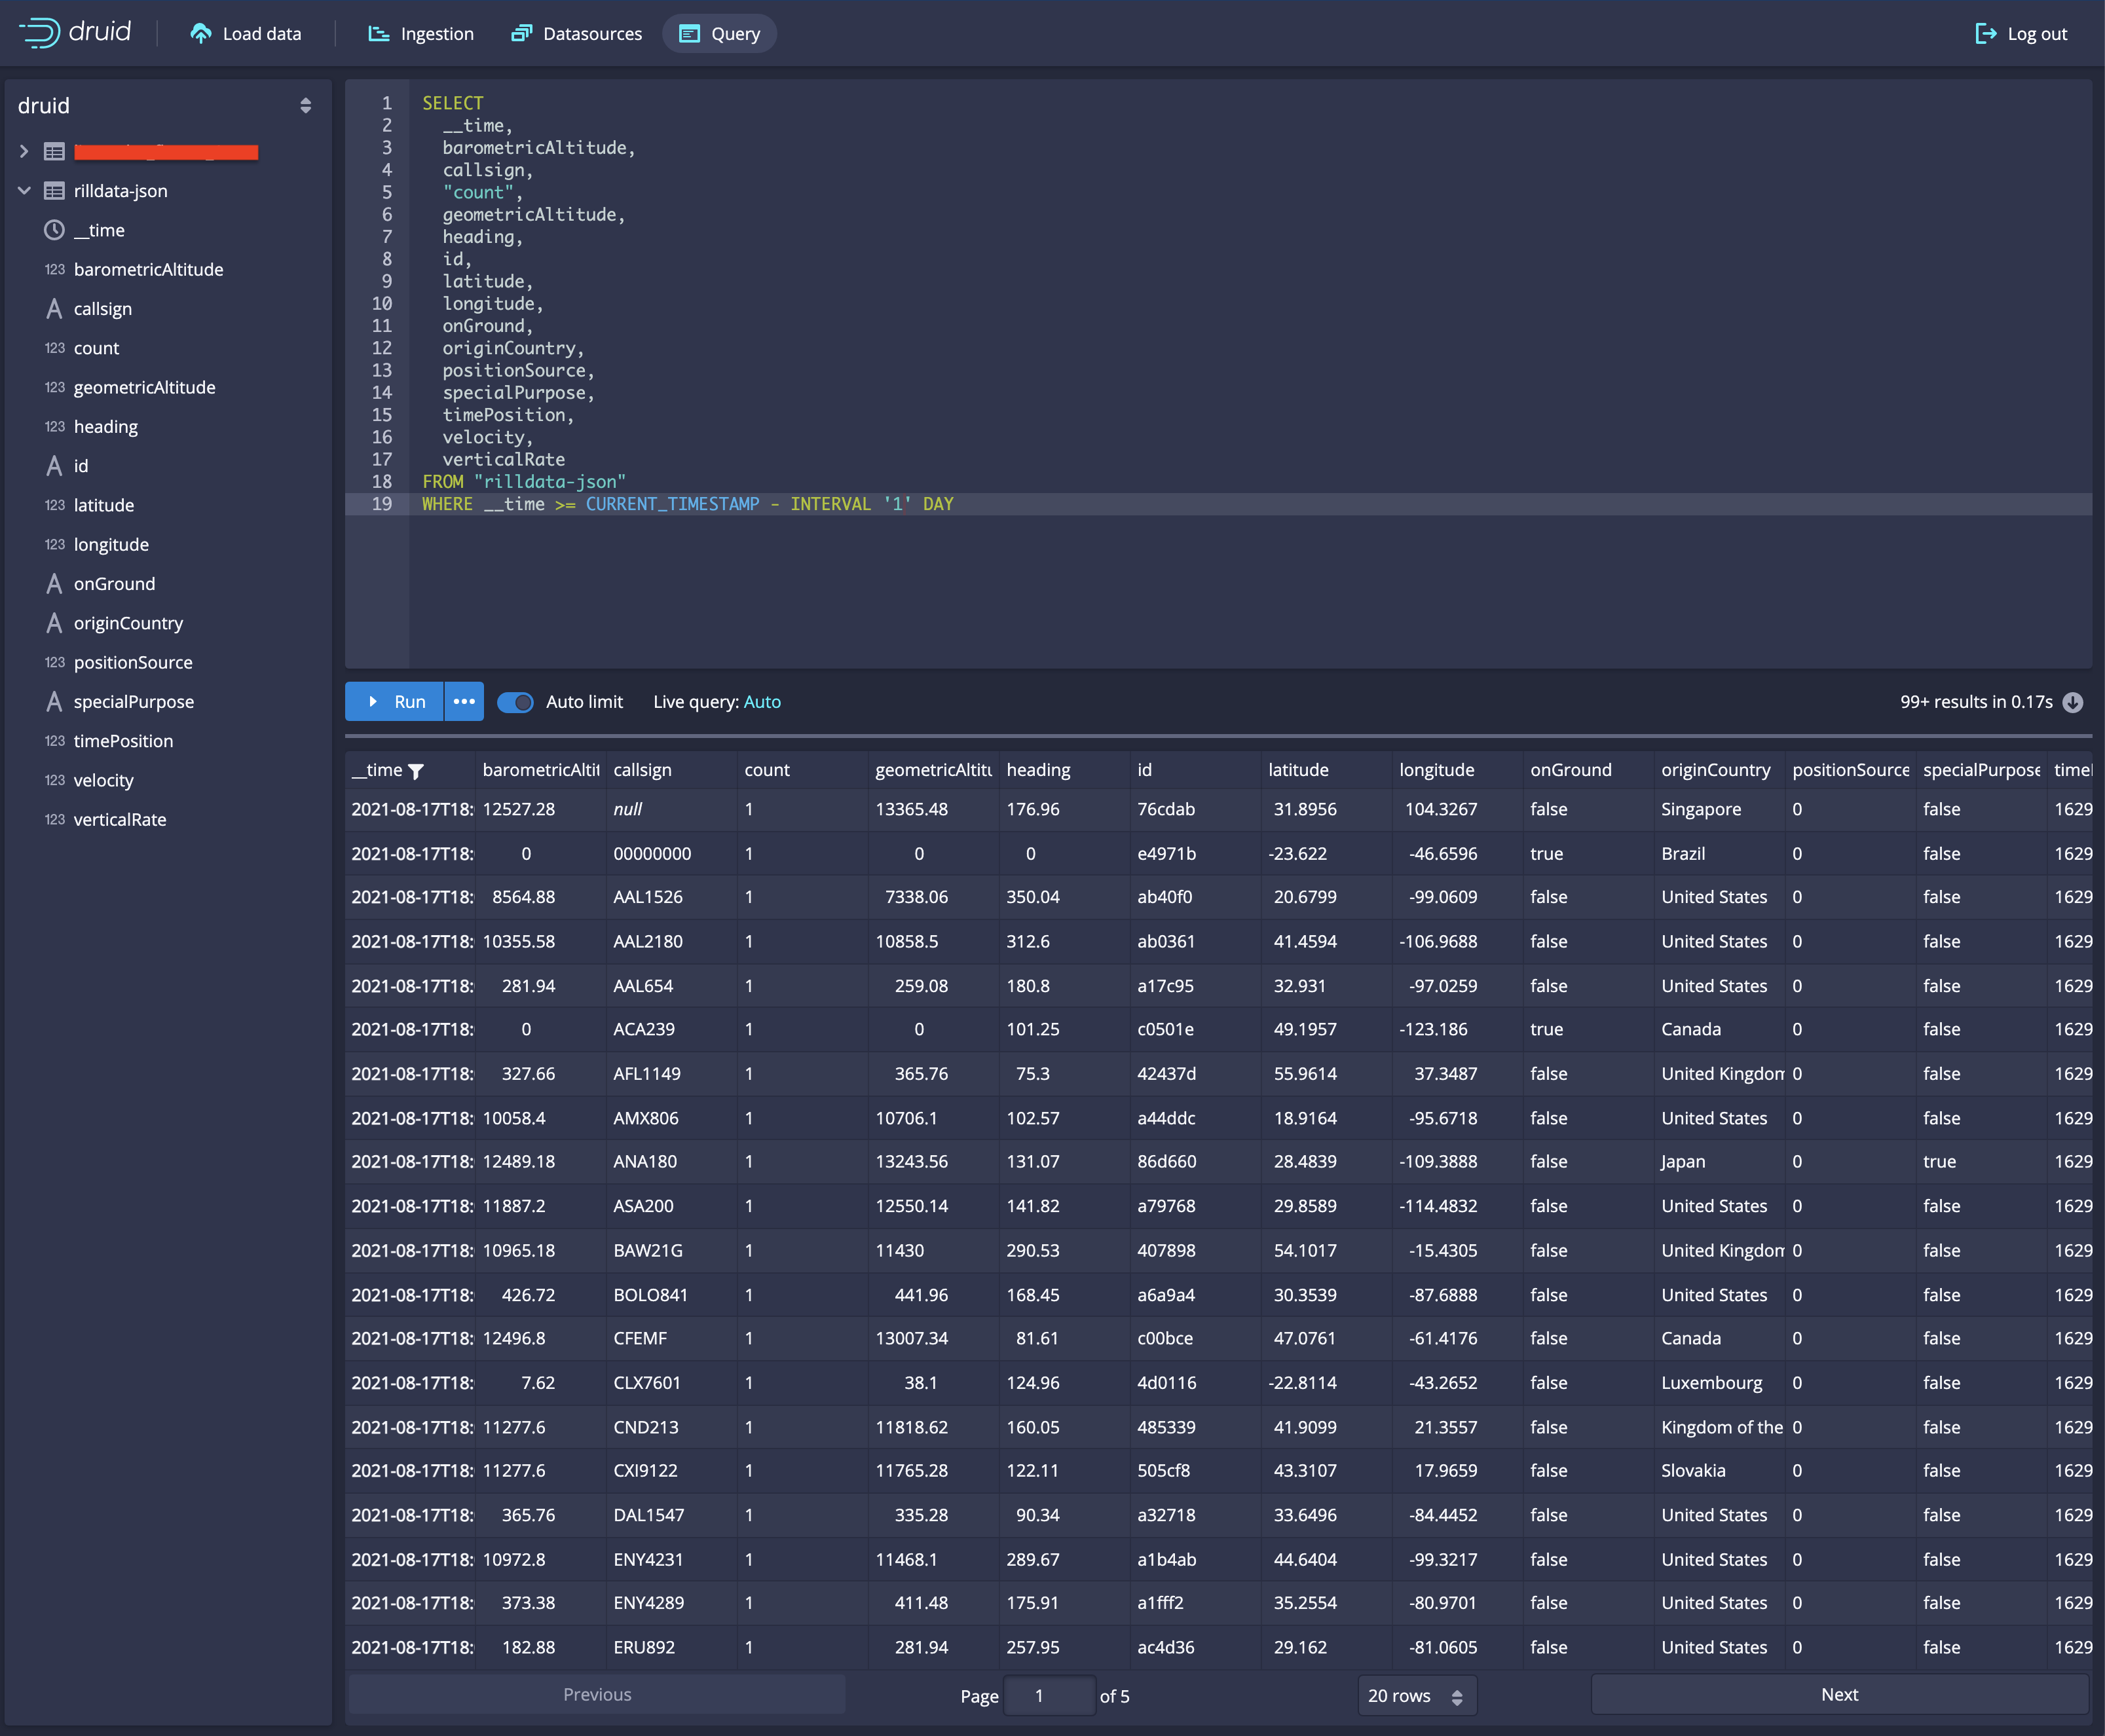
Task: Click the table icon beside the redacted datasource
Action: pyautogui.click(x=54, y=152)
